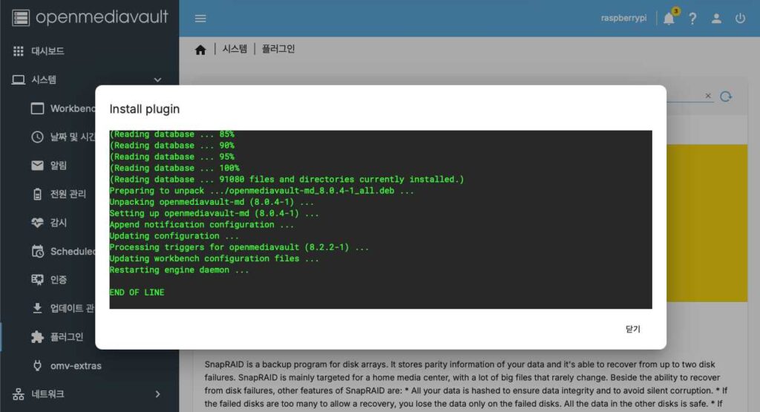
Task: Open the user account icon
Action: click(x=716, y=19)
